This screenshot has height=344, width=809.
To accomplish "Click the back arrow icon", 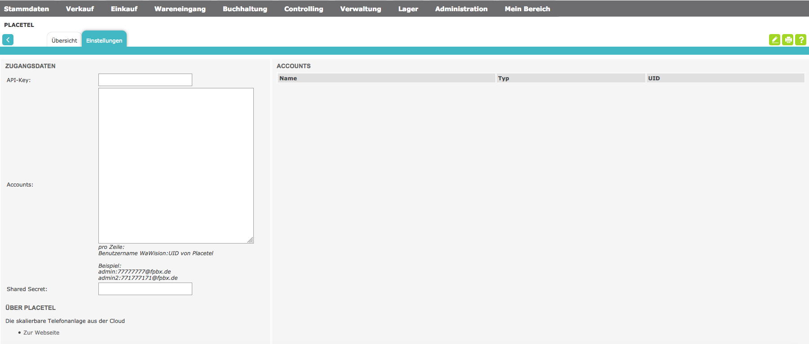I will 8,40.
